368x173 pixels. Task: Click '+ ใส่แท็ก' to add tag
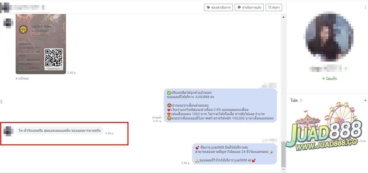329,79
